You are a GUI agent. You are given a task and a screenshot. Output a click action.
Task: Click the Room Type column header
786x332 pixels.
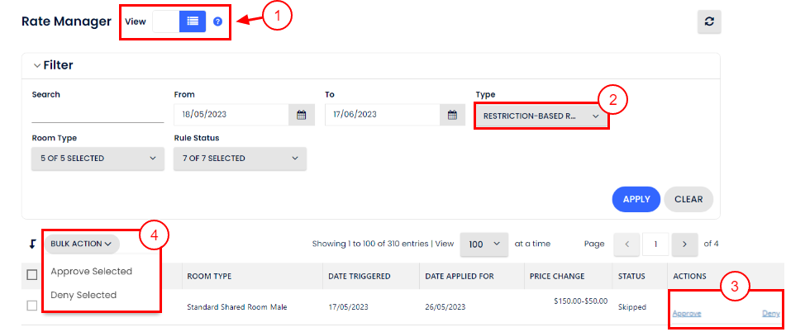(x=209, y=277)
